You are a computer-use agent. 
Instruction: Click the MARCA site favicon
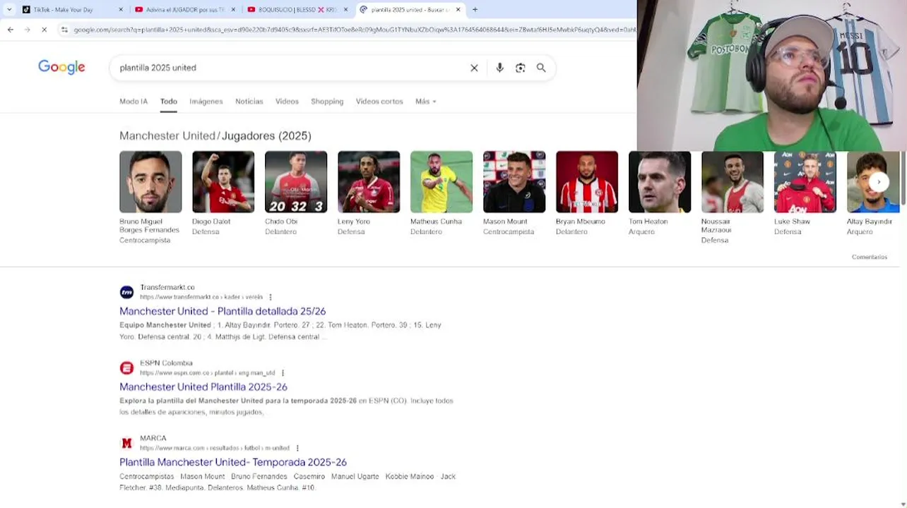tap(126, 443)
